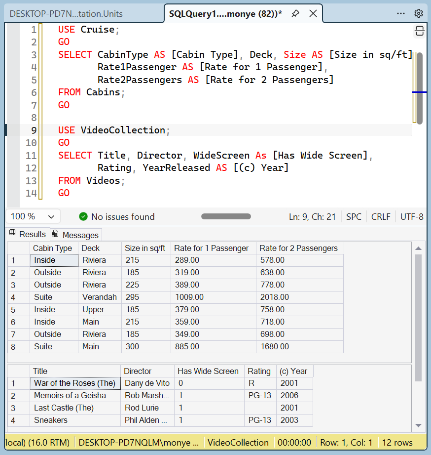The width and height of the screenshot is (431, 455).
Task: Click the '1680.00' rate cell
Action: [300, 346]
